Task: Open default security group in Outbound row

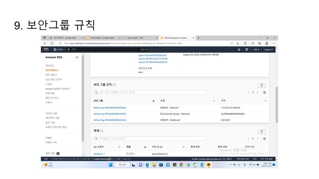Action: pyautogui.click(x=110, y=120)
